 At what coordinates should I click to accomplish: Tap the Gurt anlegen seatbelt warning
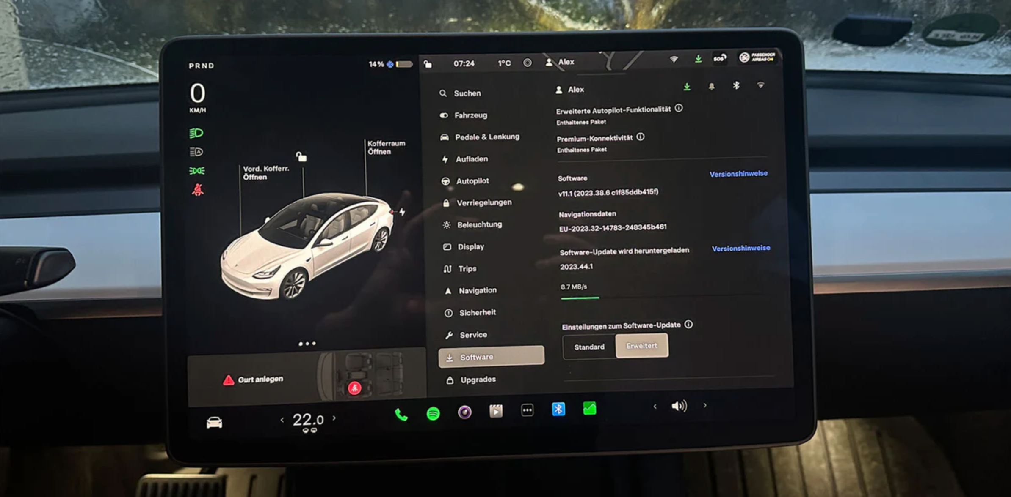pyautogui.click(x=253, y=380)
